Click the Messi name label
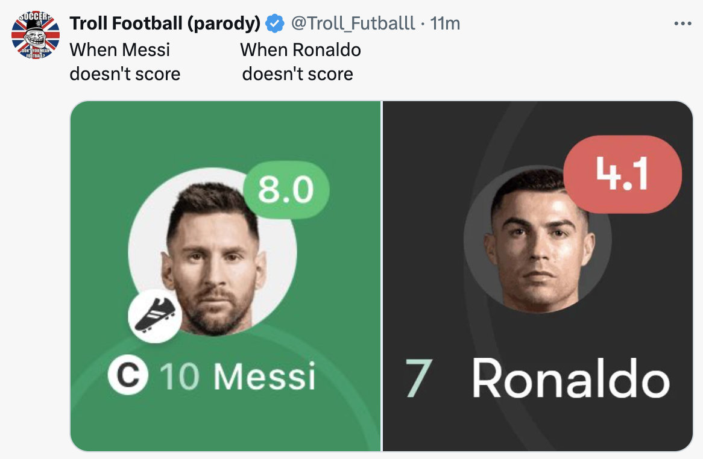703x459 pixels. pyautogui.click(x=265, y=376)
